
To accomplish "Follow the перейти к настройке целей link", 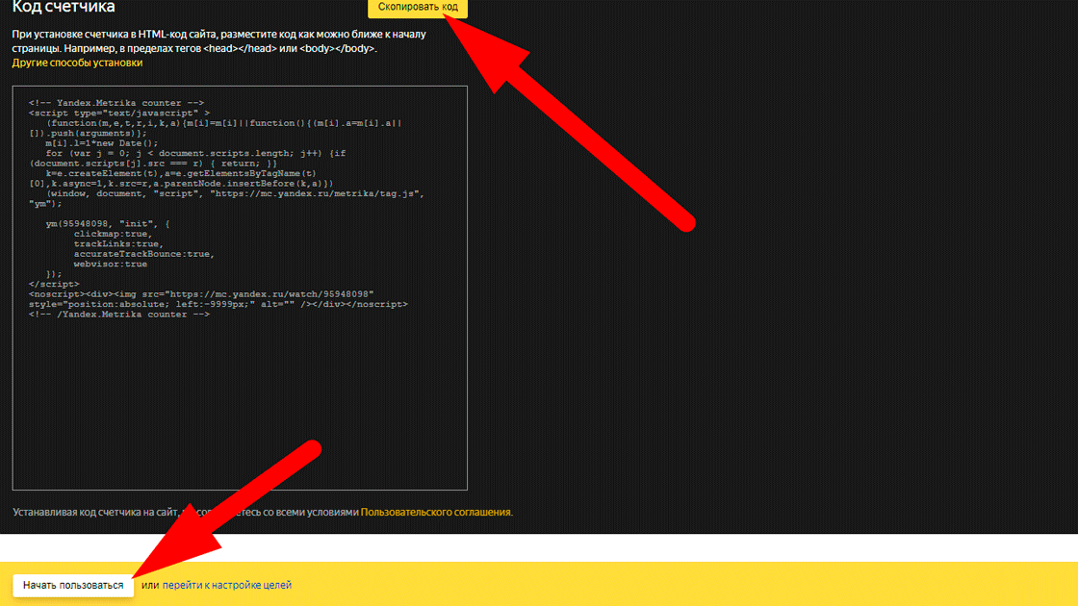I will tap(227, 586).
